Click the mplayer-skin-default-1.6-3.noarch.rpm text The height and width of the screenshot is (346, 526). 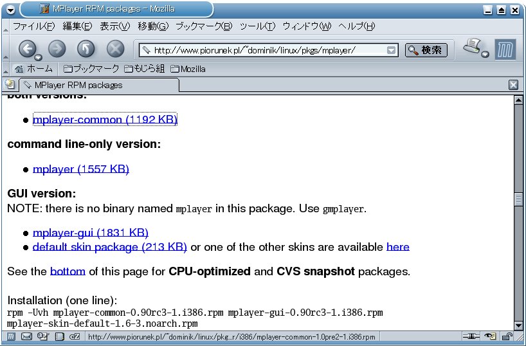tap(102, 323)
